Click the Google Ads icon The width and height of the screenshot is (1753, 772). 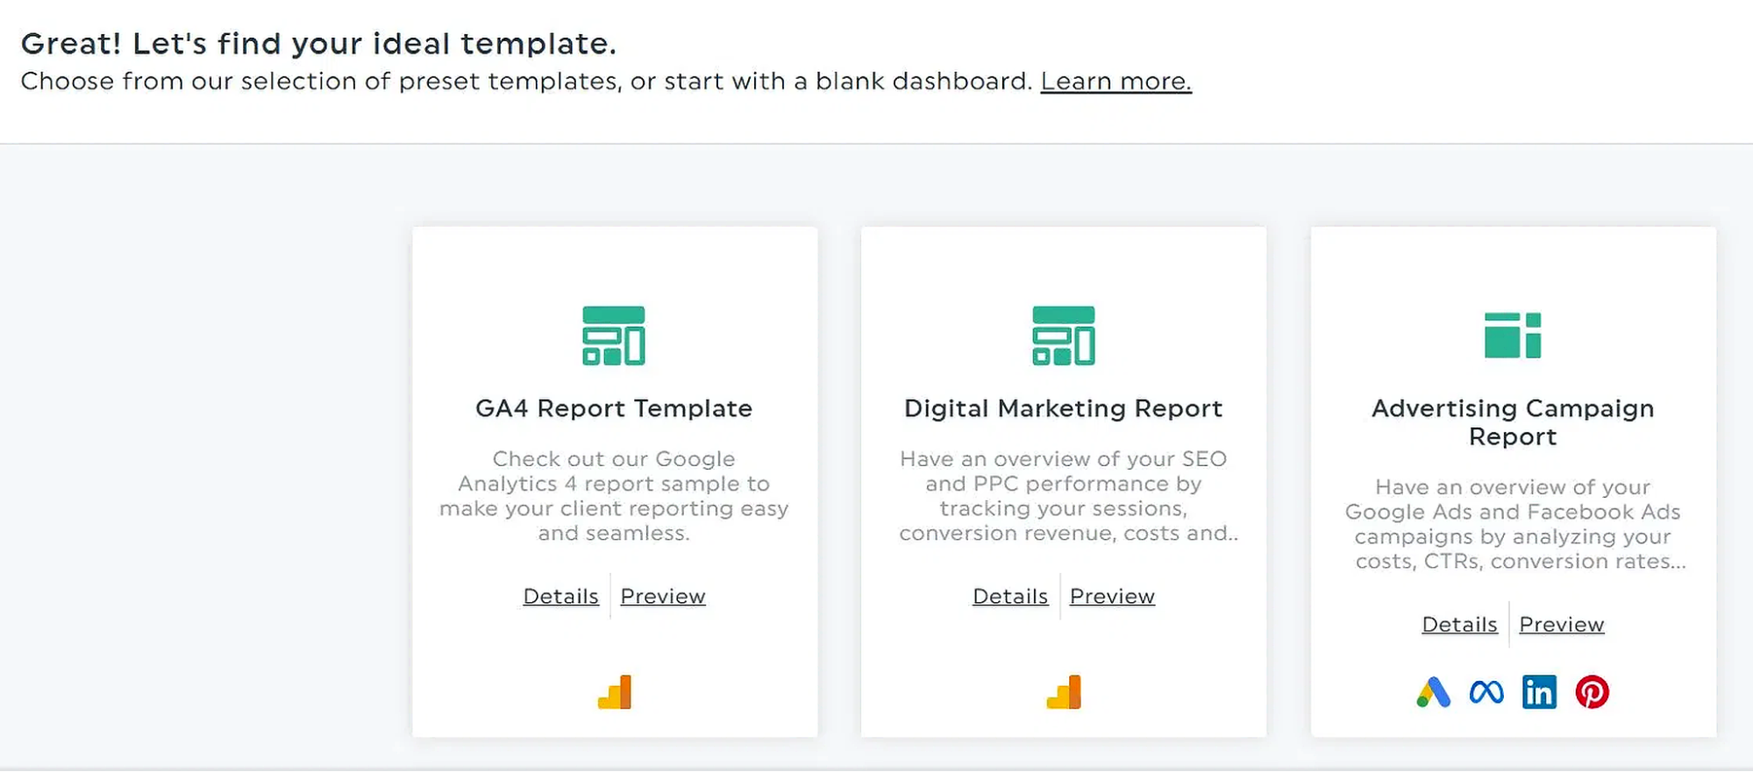coord(1434,692)
